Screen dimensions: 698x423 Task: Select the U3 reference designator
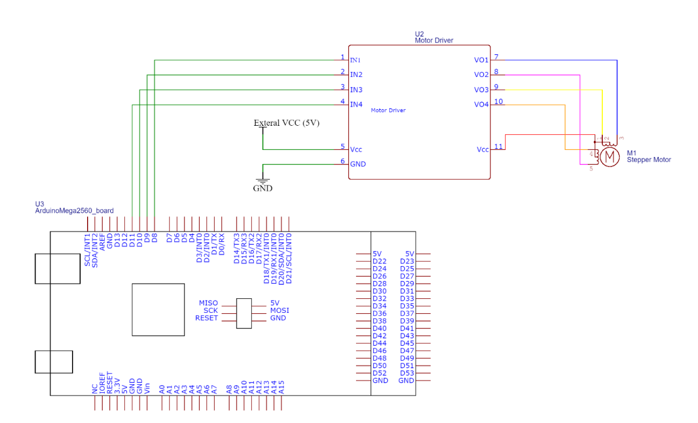(39, 204)
